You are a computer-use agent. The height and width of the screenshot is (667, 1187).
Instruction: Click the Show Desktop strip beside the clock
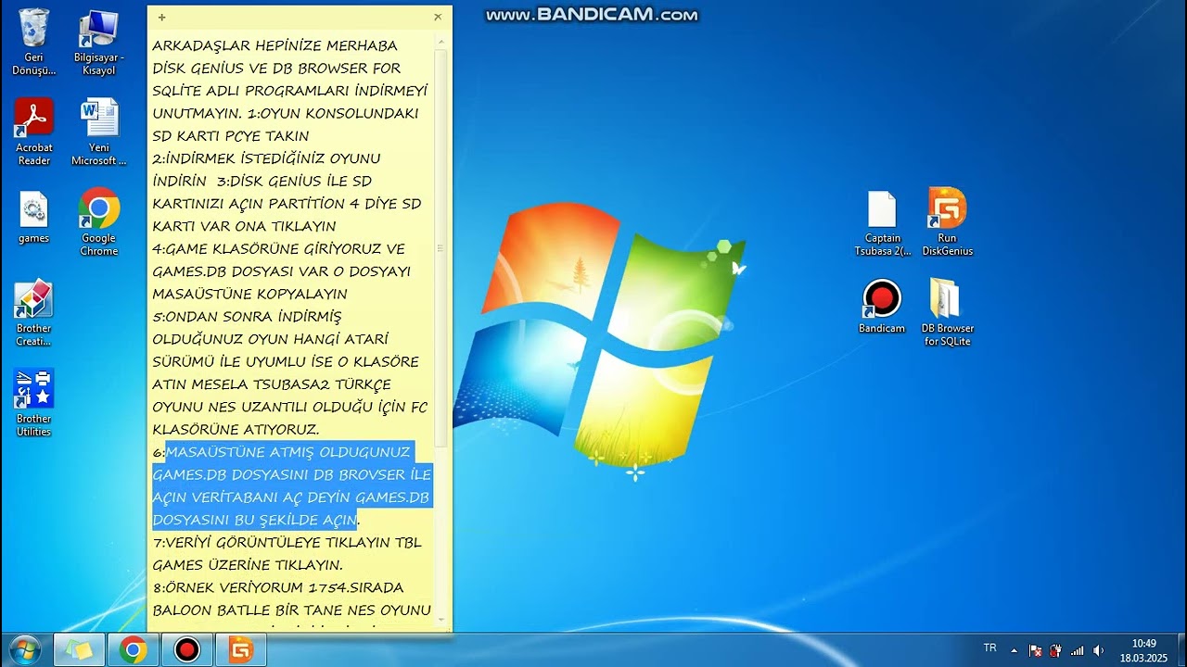coord(1181,650)
